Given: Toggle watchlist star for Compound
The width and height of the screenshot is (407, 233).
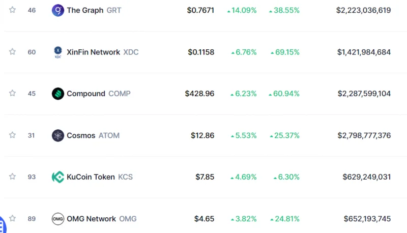Looking at the screenshot, I should coord(12,93).
